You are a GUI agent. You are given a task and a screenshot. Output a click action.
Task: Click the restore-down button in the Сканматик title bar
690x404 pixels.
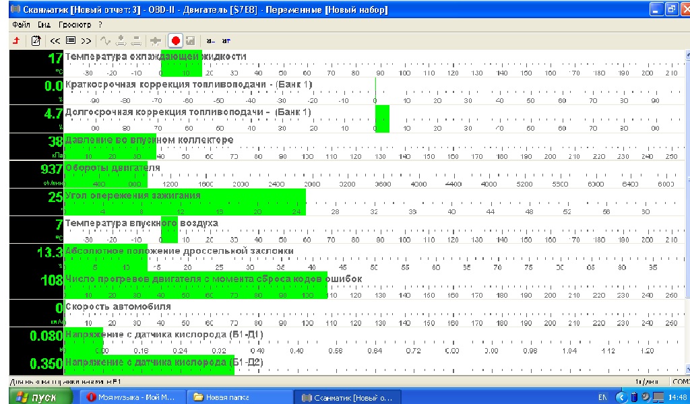pyautogui.click(x=672, y=9)
